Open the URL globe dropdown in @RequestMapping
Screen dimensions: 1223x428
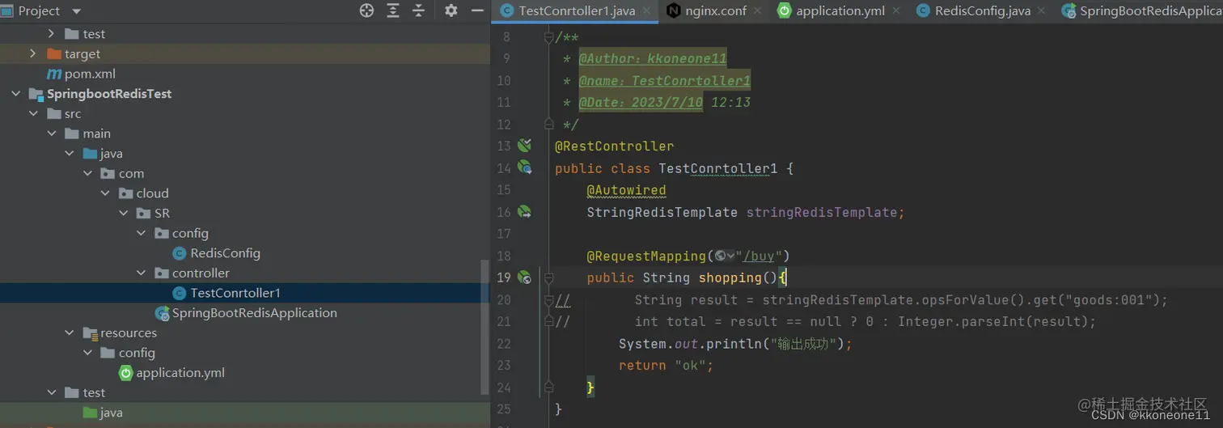pyautogui.click(x=725, y=256)
